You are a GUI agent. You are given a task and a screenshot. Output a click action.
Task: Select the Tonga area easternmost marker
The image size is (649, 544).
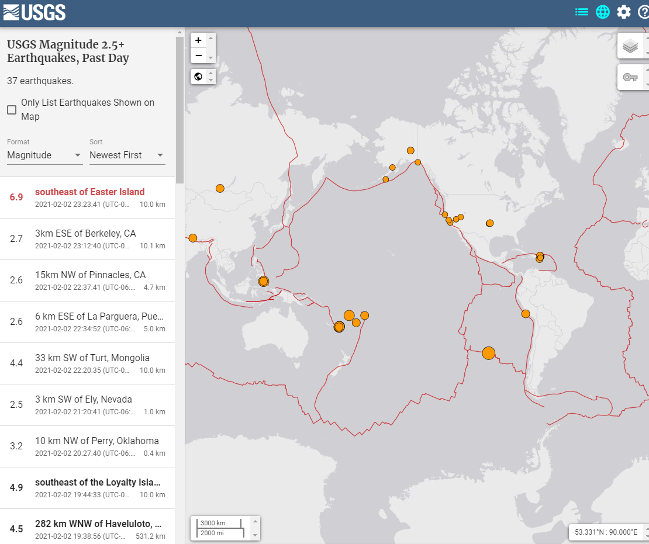click(364, 316)
